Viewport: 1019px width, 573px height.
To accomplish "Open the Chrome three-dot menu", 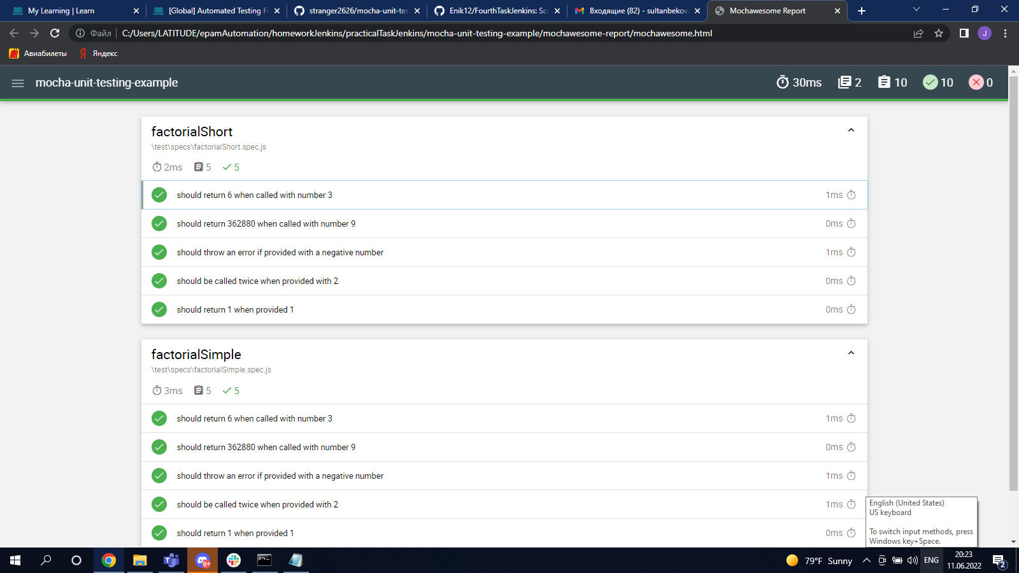I will click(1006, 33).
